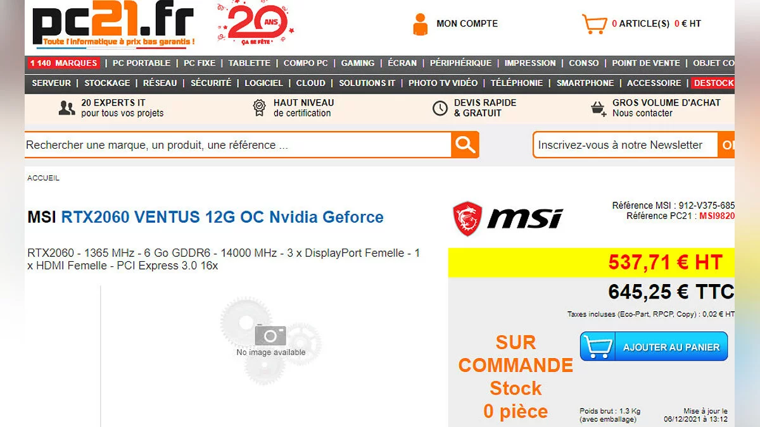Click the Haut Niveau certification badge icon
Screen dimensions: 760x427
click(259, 108)
